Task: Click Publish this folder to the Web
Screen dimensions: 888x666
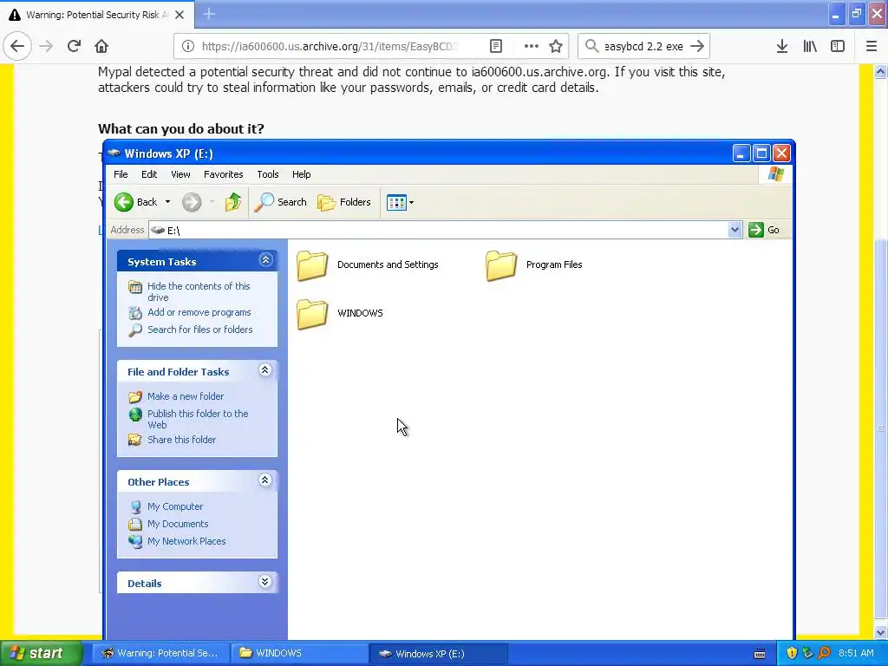Action: [198, 419]
